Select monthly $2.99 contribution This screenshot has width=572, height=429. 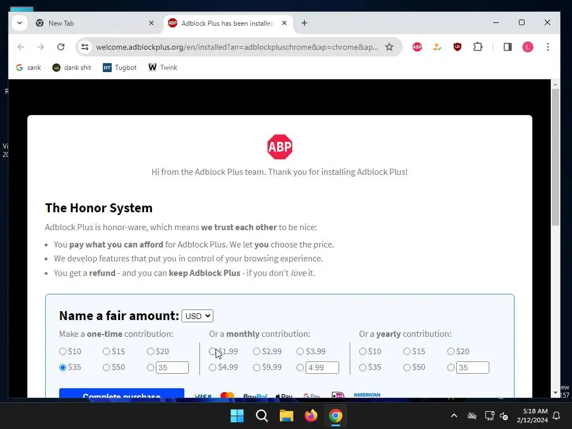(256, 351)
